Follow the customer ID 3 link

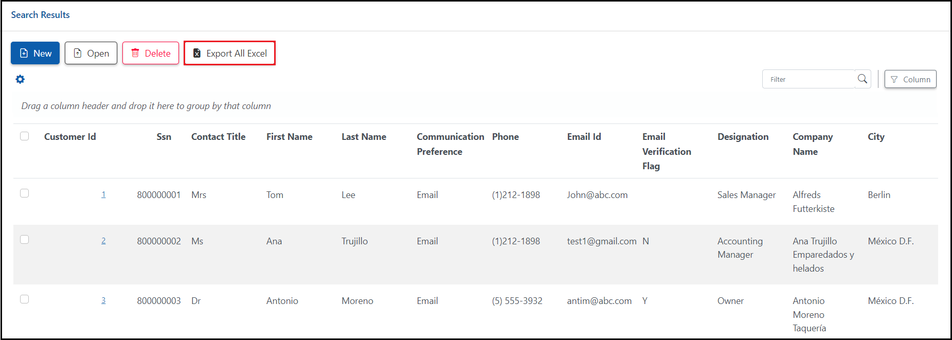[103, 300]
